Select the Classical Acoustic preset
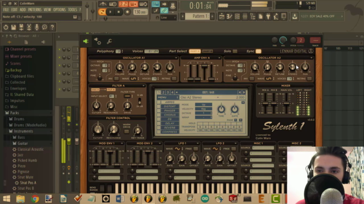Image resolution: width=364 pixels, height=204 pixels. pyautogui.click(x=30, y=149)
